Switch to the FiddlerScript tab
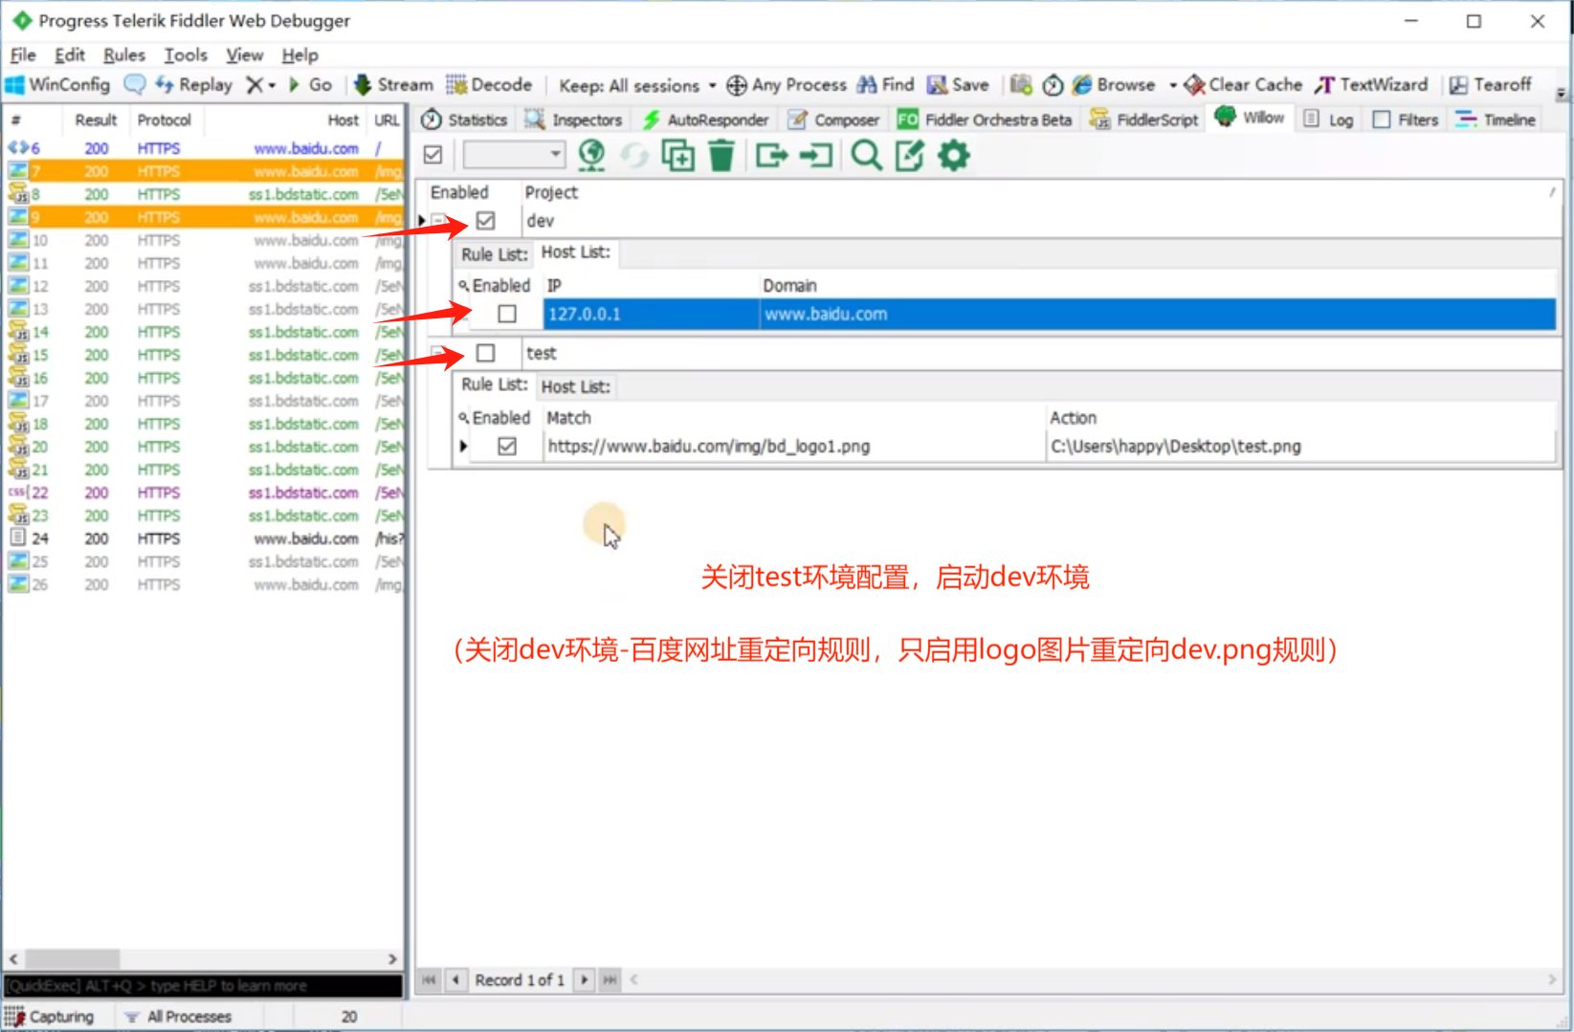1574x1032 pixels. pyautogui.click(x=1144, y=120)
